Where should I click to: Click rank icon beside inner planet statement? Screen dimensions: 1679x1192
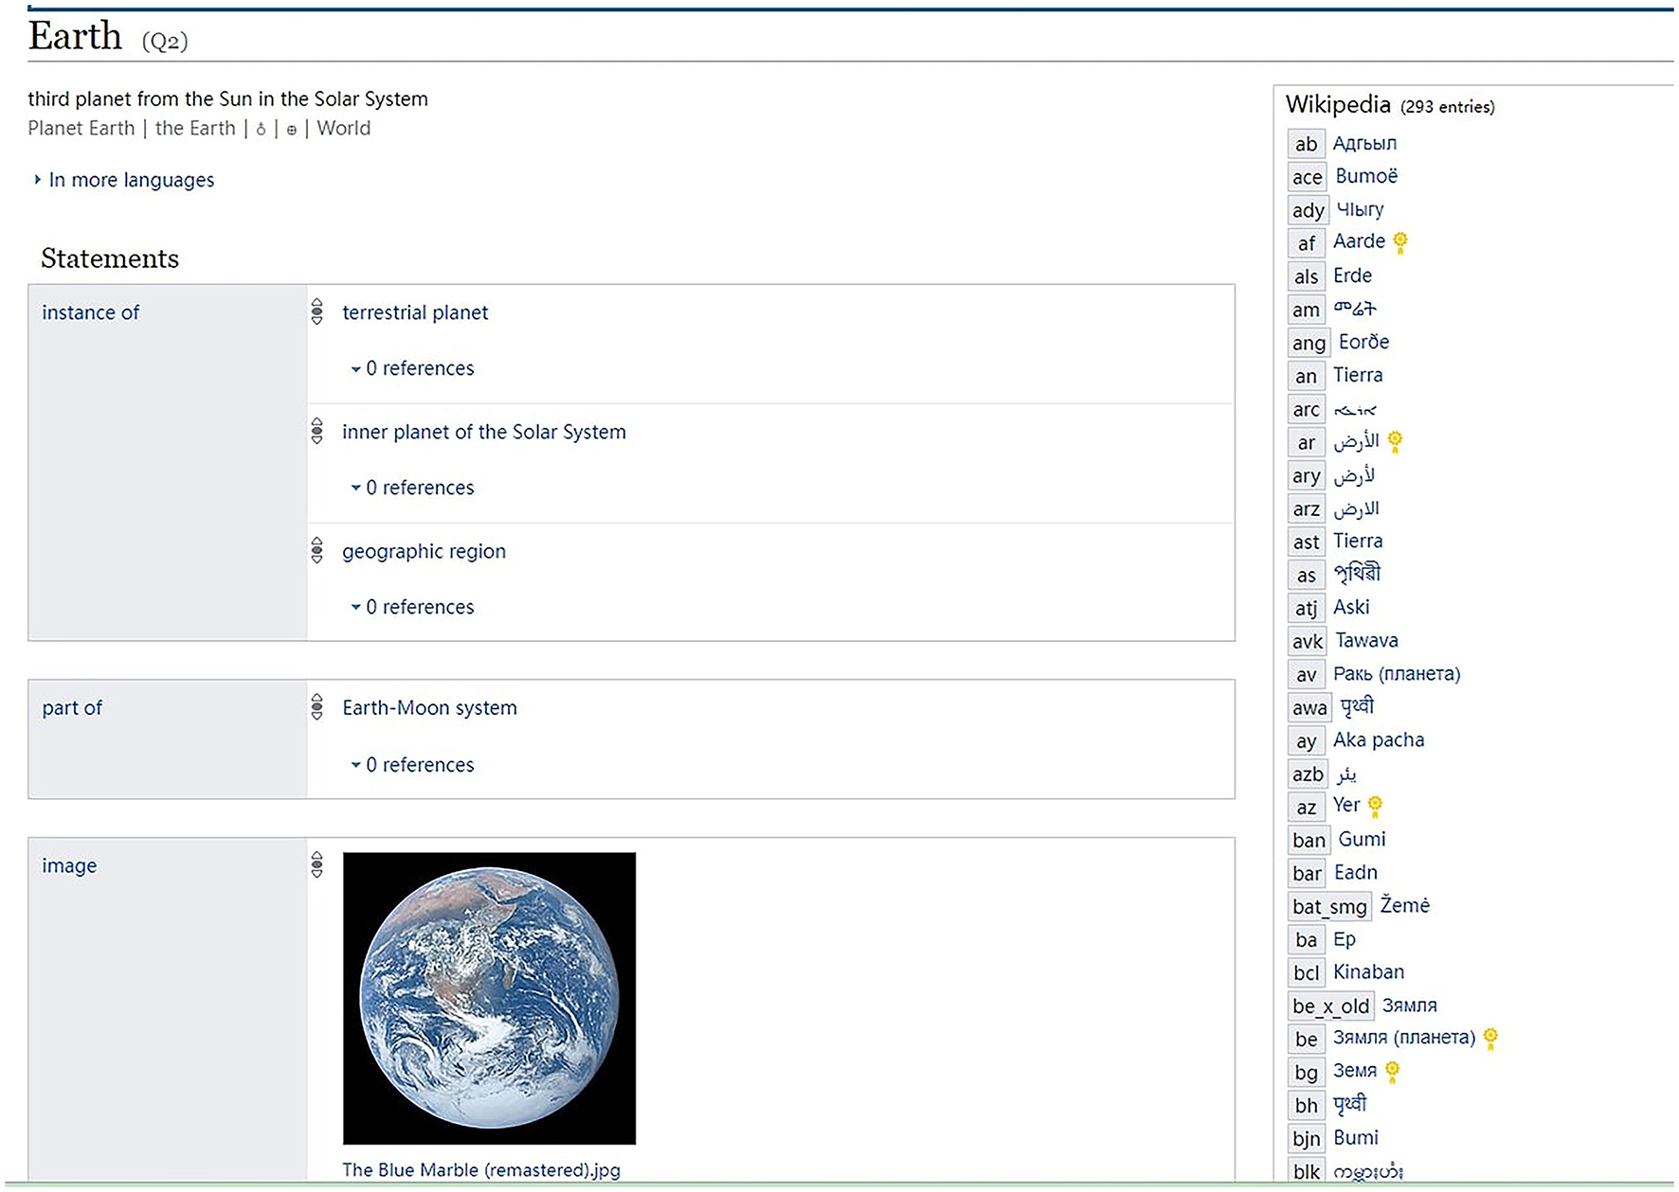tap(317, 431)
